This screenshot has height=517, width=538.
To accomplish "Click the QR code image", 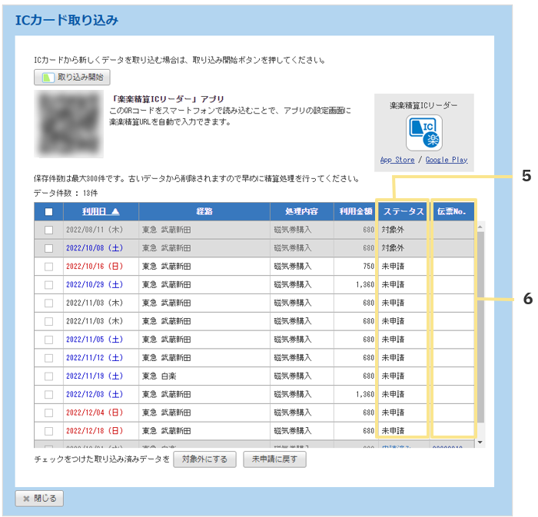I will (69, 124).
